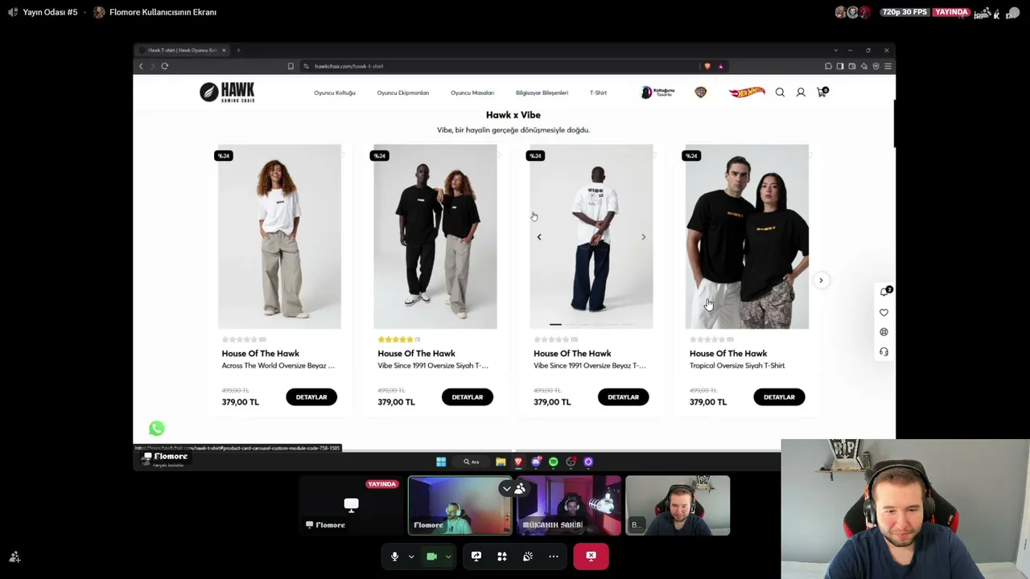The image size is (1030, 579).
Task: Open the Across The World Oversize Beyaz title link
Action: [278, 366]
